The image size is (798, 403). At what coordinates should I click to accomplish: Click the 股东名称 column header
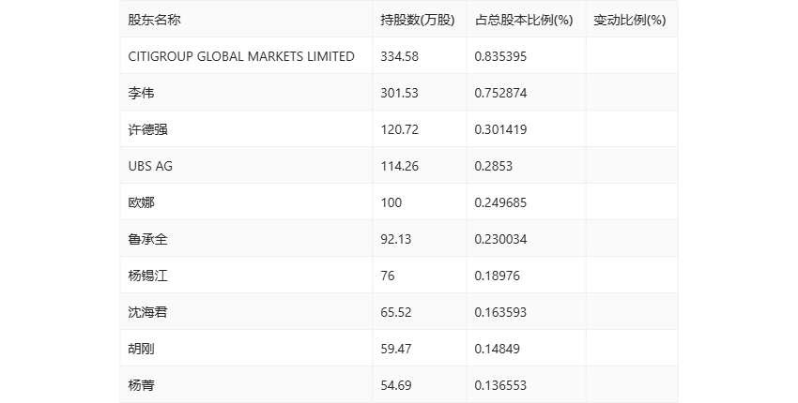coord(154,20)
